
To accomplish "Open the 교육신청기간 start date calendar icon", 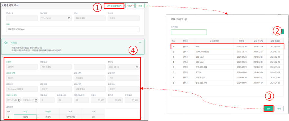I will point(19,100).
